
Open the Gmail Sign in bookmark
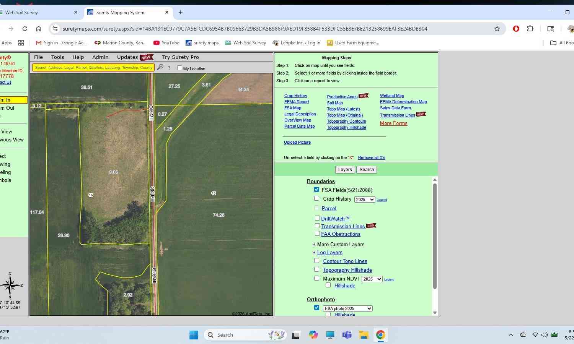(x=61, y=43)
